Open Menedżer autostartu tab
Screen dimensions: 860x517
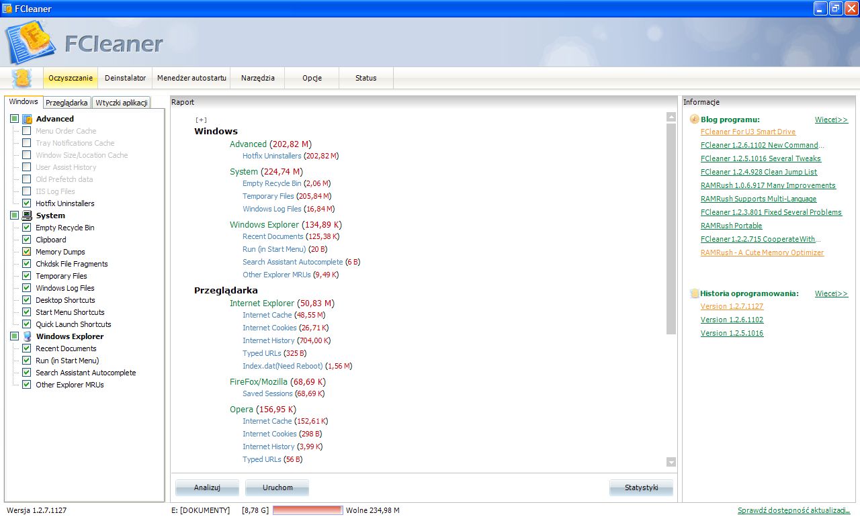tap(191, 78)
